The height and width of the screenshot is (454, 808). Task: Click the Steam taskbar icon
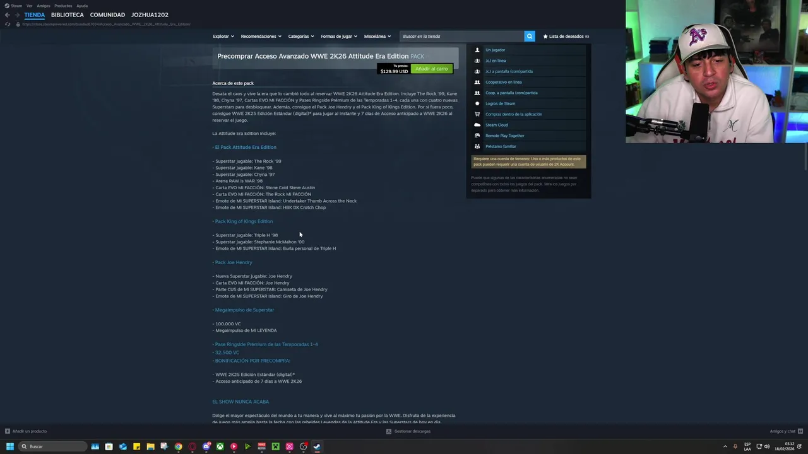point(317,446)
